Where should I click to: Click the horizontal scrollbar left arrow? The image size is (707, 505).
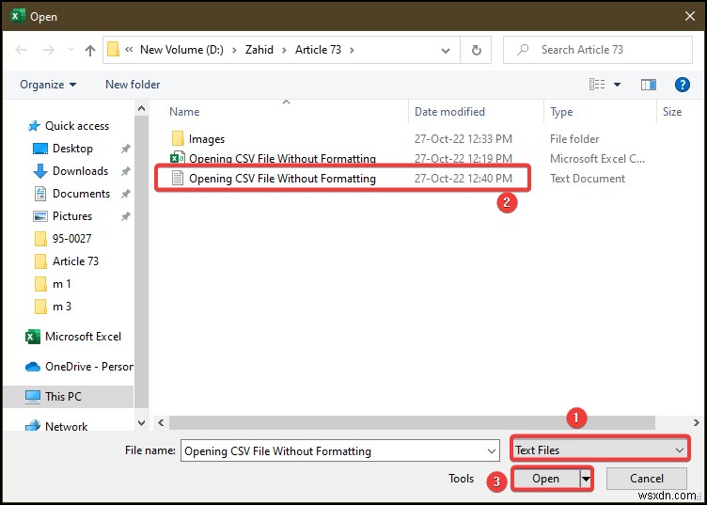point(161,423)
